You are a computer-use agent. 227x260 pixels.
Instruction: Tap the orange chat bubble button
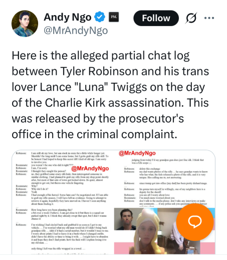click(195, 222)
